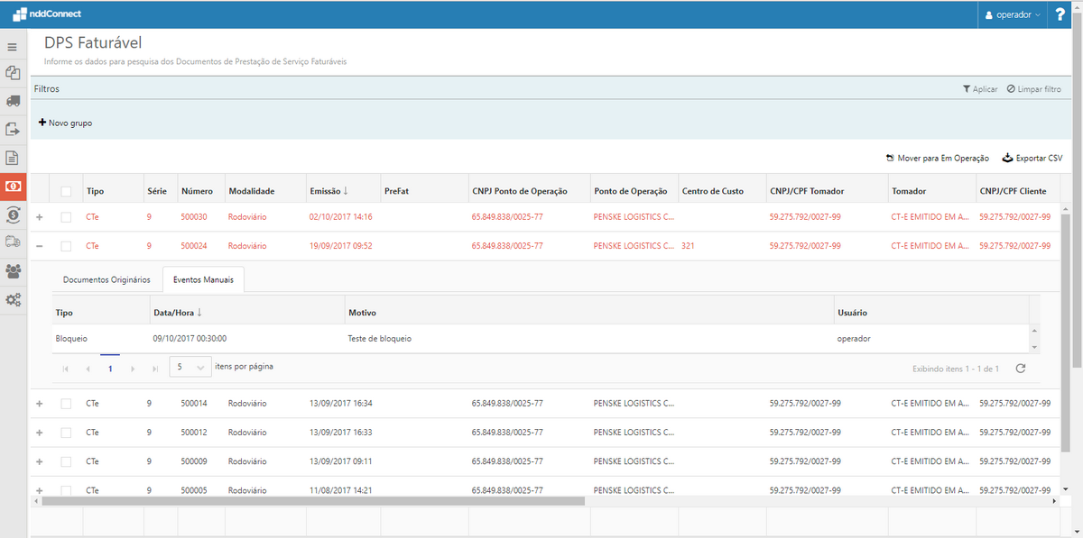The width and height of the screenshot is (1083, 538).
Task: Click the help question mark icon
Action: pyautogui.click(x=1060, y=14)
